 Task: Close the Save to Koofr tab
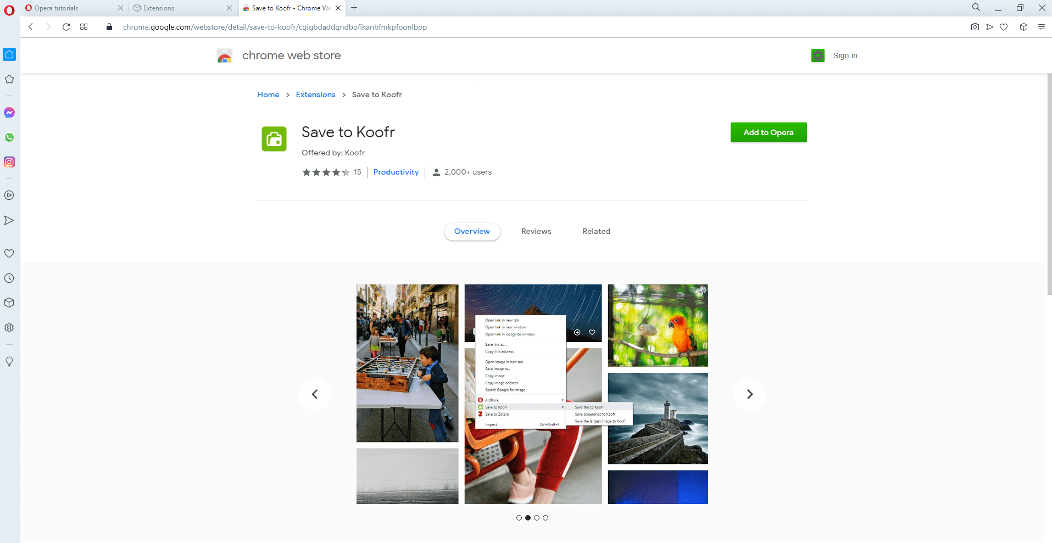click(338, 8)
